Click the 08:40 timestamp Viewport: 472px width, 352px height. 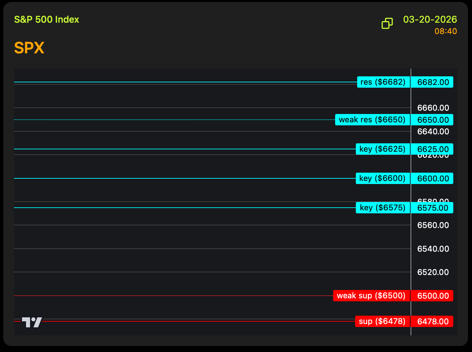445,31
